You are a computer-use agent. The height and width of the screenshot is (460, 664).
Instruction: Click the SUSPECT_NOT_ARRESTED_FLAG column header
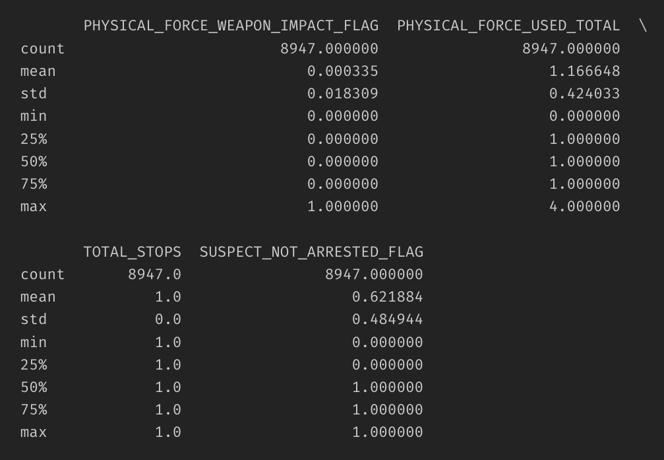tap(311, 251)
